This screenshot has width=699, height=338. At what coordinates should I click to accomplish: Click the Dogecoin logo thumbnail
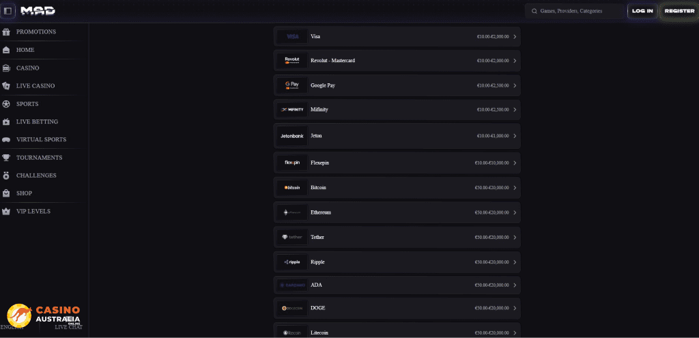[x=292, y=308]
